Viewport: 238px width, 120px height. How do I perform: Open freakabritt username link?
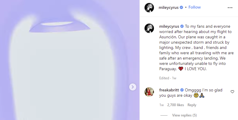pyautogui.click(x=169, y=90)
